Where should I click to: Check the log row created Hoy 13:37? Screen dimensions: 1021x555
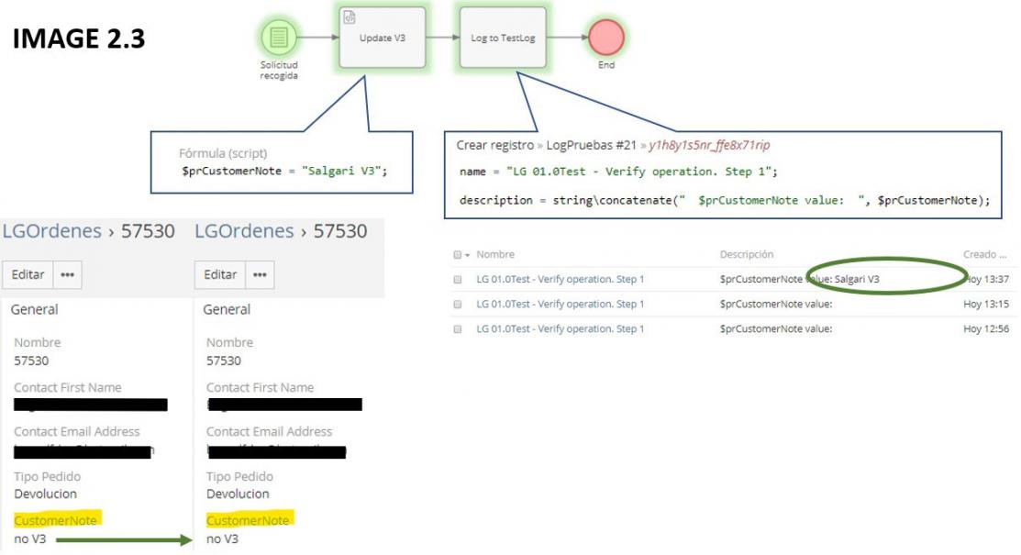(457, 280)
